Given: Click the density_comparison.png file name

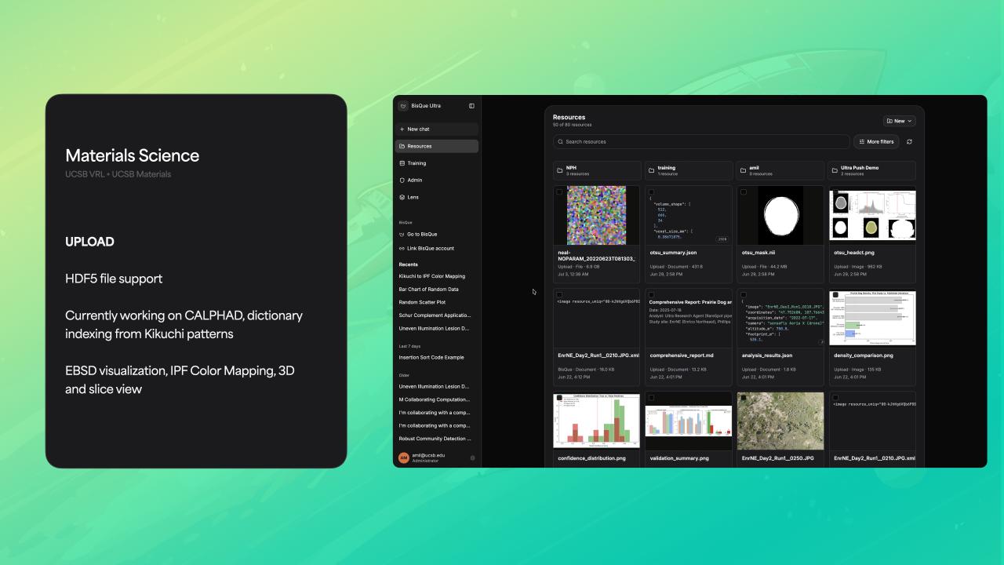Looking at the screenshot, I should click(x=864, y=355).
